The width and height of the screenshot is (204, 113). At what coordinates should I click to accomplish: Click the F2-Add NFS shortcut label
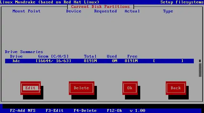23,110
